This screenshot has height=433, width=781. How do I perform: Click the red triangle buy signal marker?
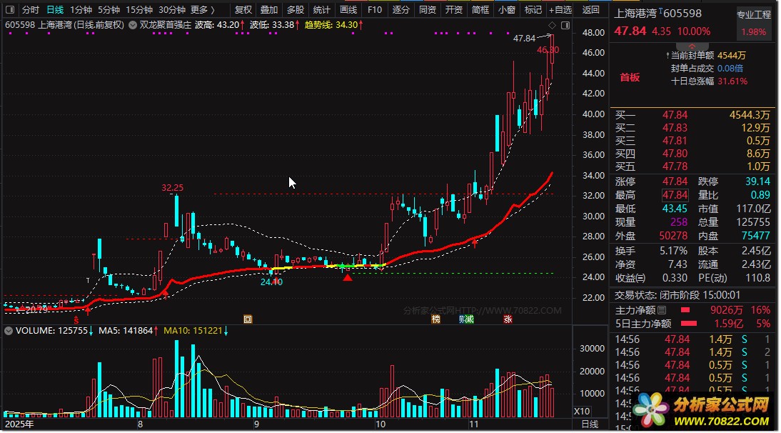point(348,277)
